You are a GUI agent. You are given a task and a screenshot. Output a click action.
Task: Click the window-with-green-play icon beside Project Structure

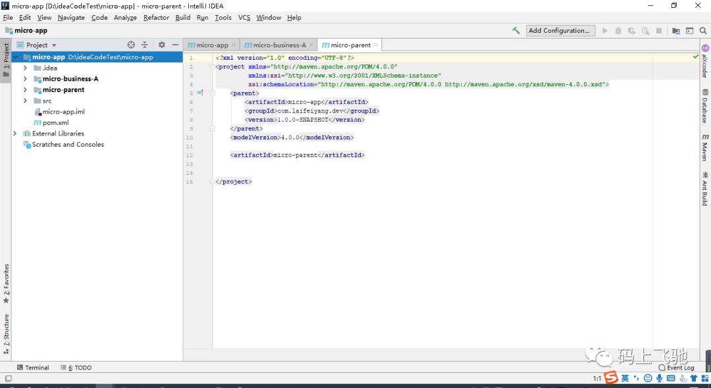click(x=690, y=31)
